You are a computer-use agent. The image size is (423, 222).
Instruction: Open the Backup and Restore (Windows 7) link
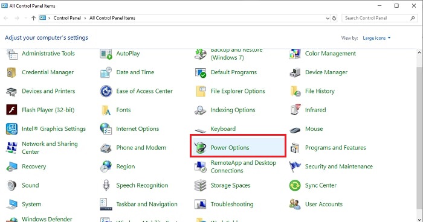237,54
